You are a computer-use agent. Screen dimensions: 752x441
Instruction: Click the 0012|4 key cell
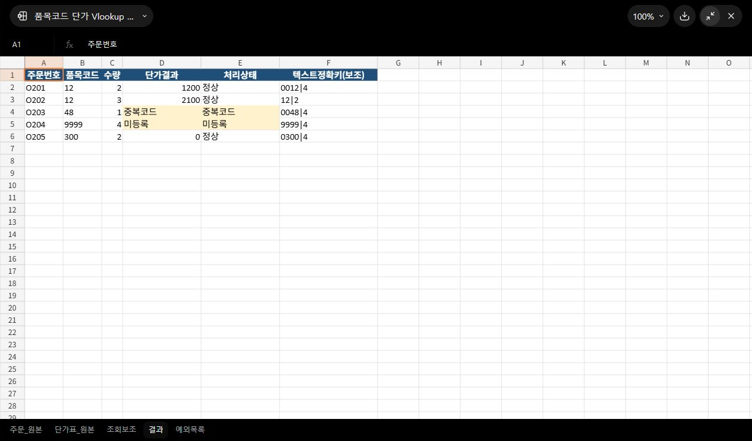point(329,88)
